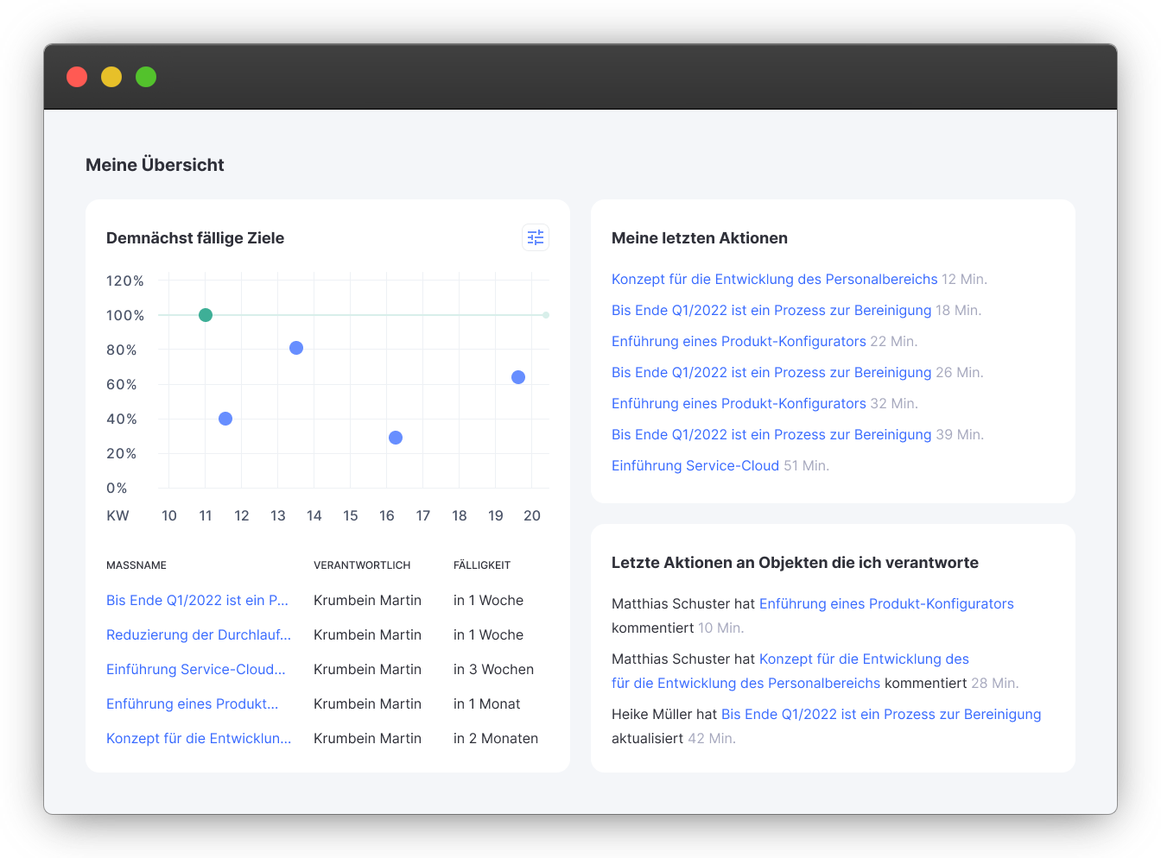Open goal 'Einführung Service-Cloud...' in table
1161x858 pixels.
(195, 669)
